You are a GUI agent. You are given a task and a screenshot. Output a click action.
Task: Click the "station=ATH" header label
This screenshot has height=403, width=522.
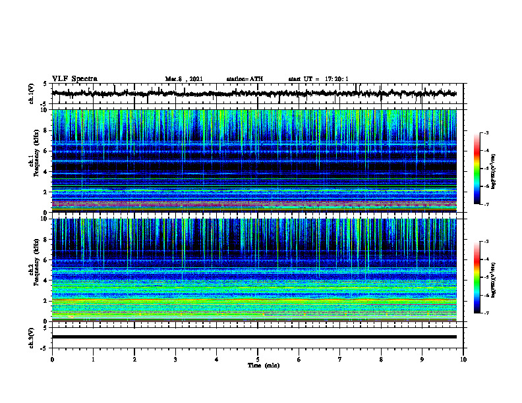pyautogui.click(x=245, y=79)
